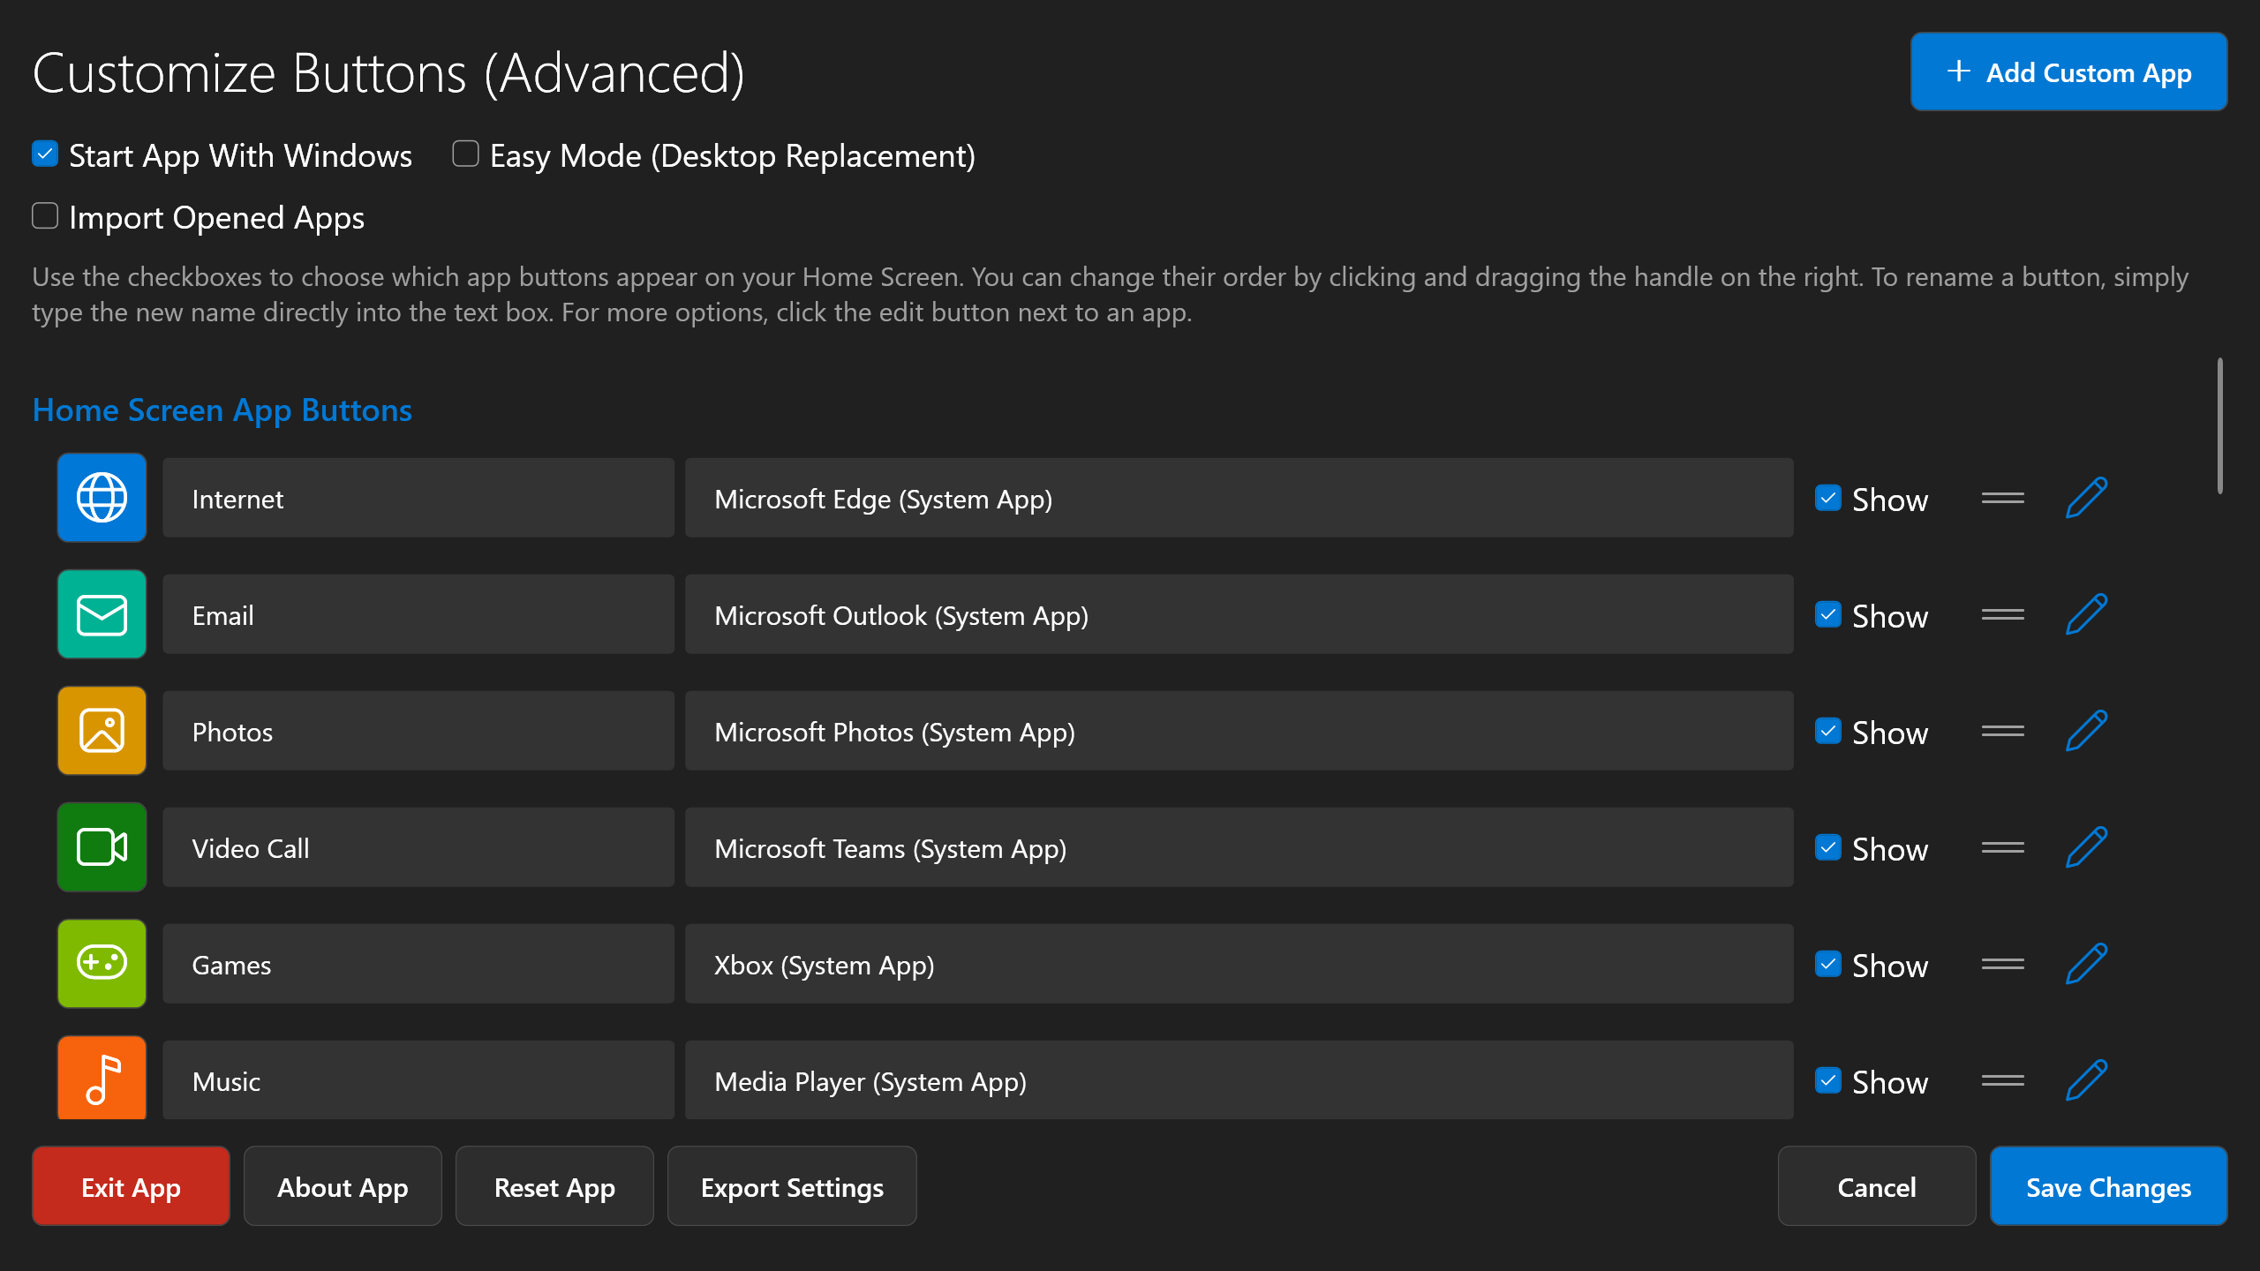Viewport: 2260px width, 1271px height.
Task: Check the Import Opened Apps option
Action: pyautogui.click(x=44, y=215)
